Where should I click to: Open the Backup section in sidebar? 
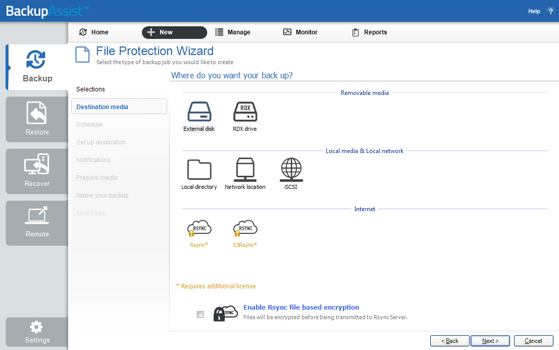37,67
